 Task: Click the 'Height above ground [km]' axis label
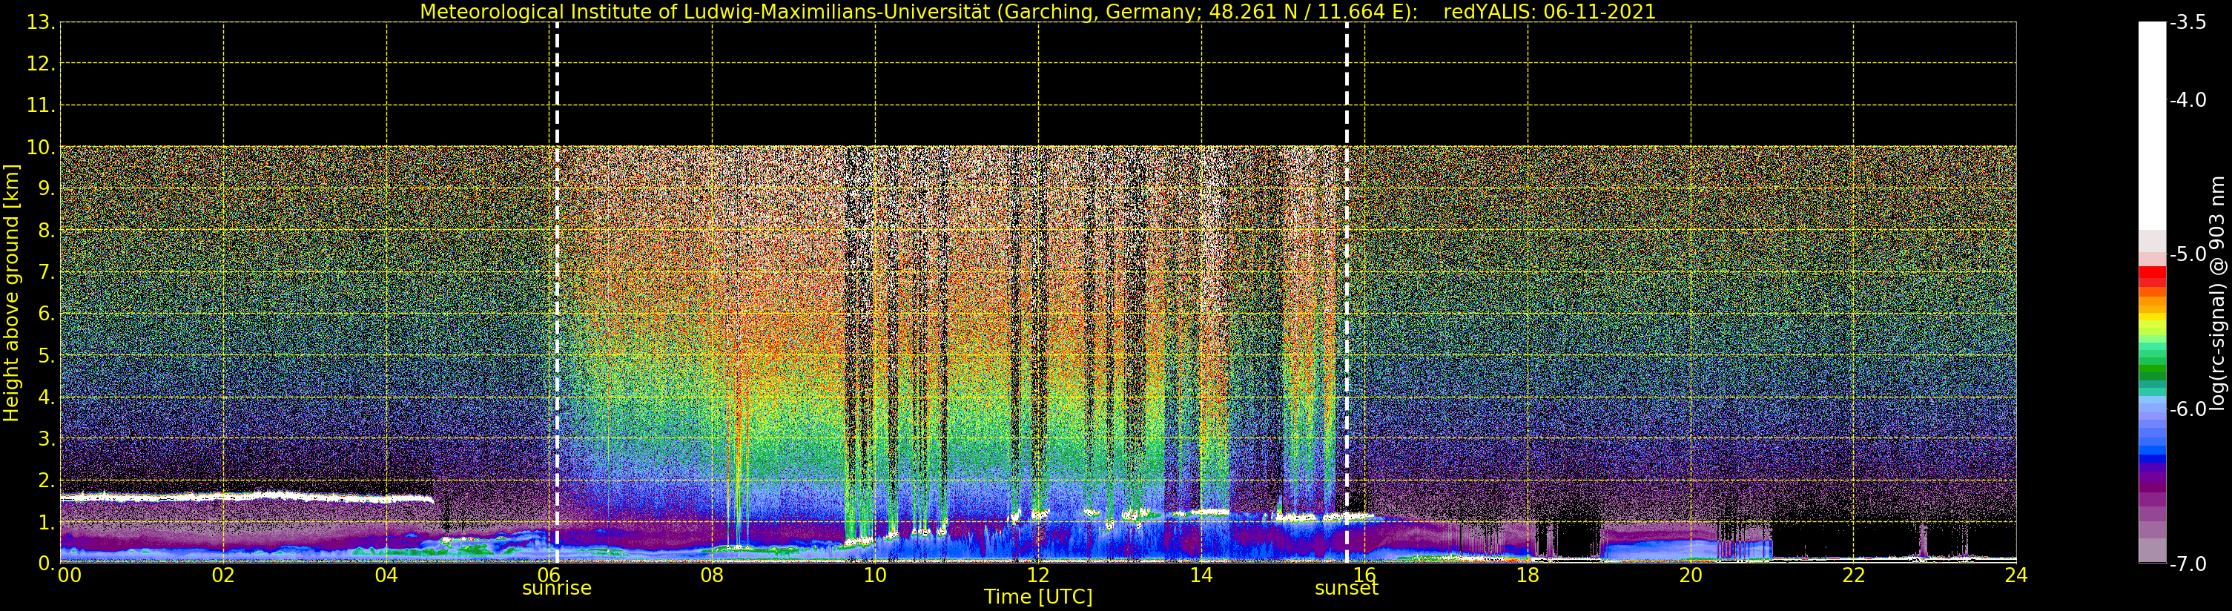point(11,293)
